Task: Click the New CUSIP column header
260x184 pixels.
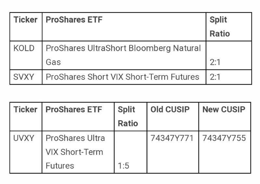Action: click(224, 110)
